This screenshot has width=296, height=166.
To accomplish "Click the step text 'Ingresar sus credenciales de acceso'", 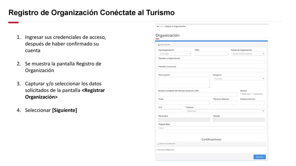I will click(x=65, y=37).
